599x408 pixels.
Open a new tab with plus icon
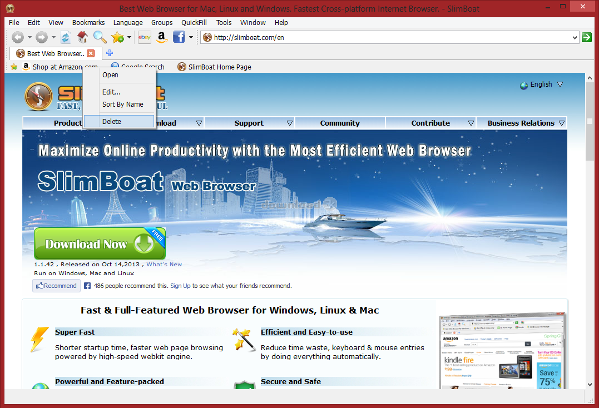point(110,53)
